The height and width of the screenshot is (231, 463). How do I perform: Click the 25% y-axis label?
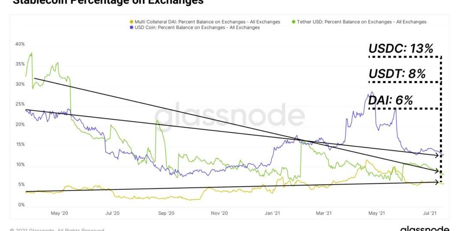click(x=20, y=104)
